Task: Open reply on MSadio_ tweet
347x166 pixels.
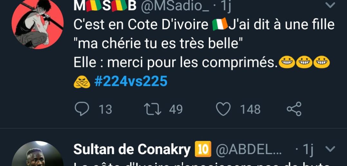Action: pyautogui.click(x=82, y=109)
